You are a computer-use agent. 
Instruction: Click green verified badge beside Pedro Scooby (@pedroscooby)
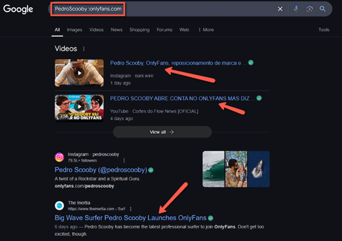[151, 170]
